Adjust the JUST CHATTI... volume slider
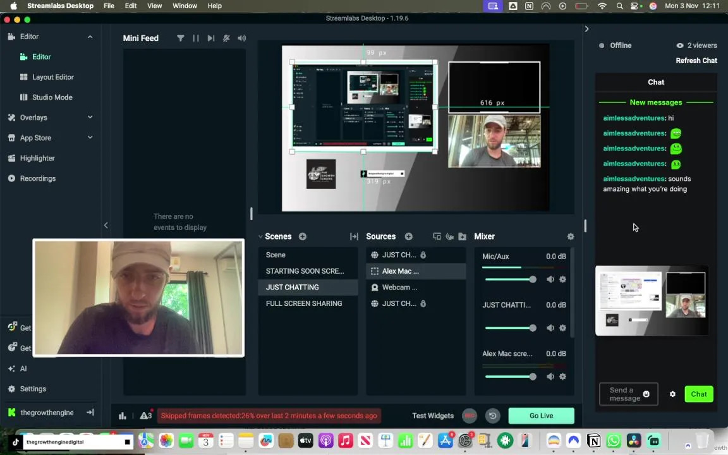 pyautogui.click(x=511, y=328)
